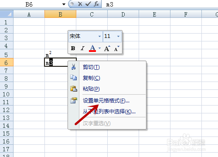Increase font size with large A
This screenshot has width=218, height=157.
[x=107, y=48]
